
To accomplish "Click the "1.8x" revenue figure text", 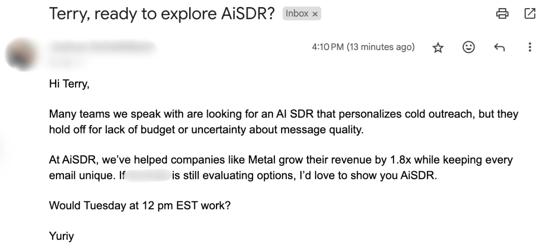I will coord(401,160).
